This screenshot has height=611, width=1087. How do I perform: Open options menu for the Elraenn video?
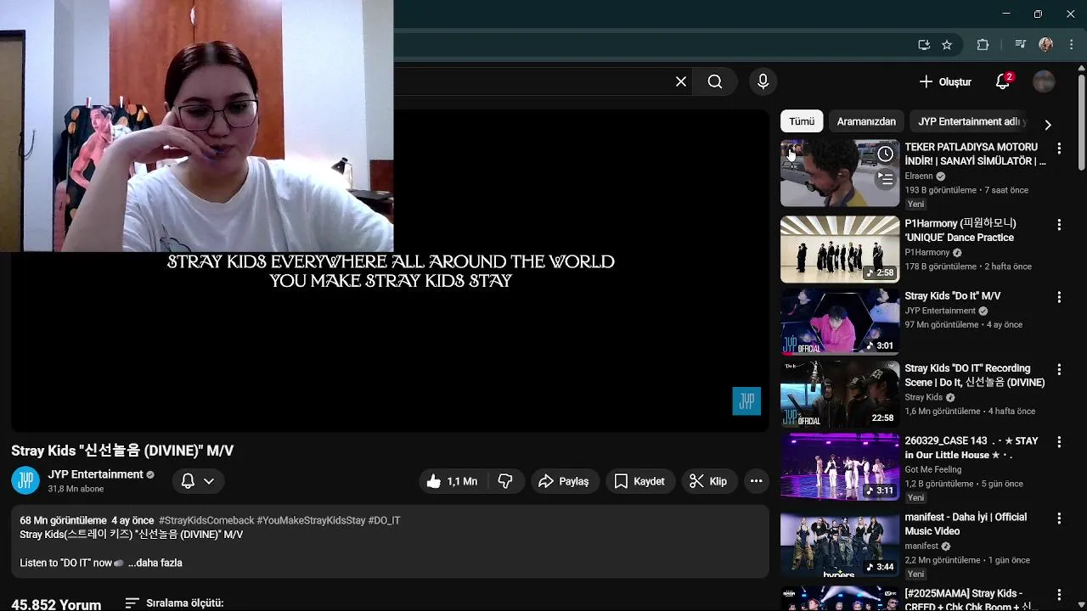1059,149
